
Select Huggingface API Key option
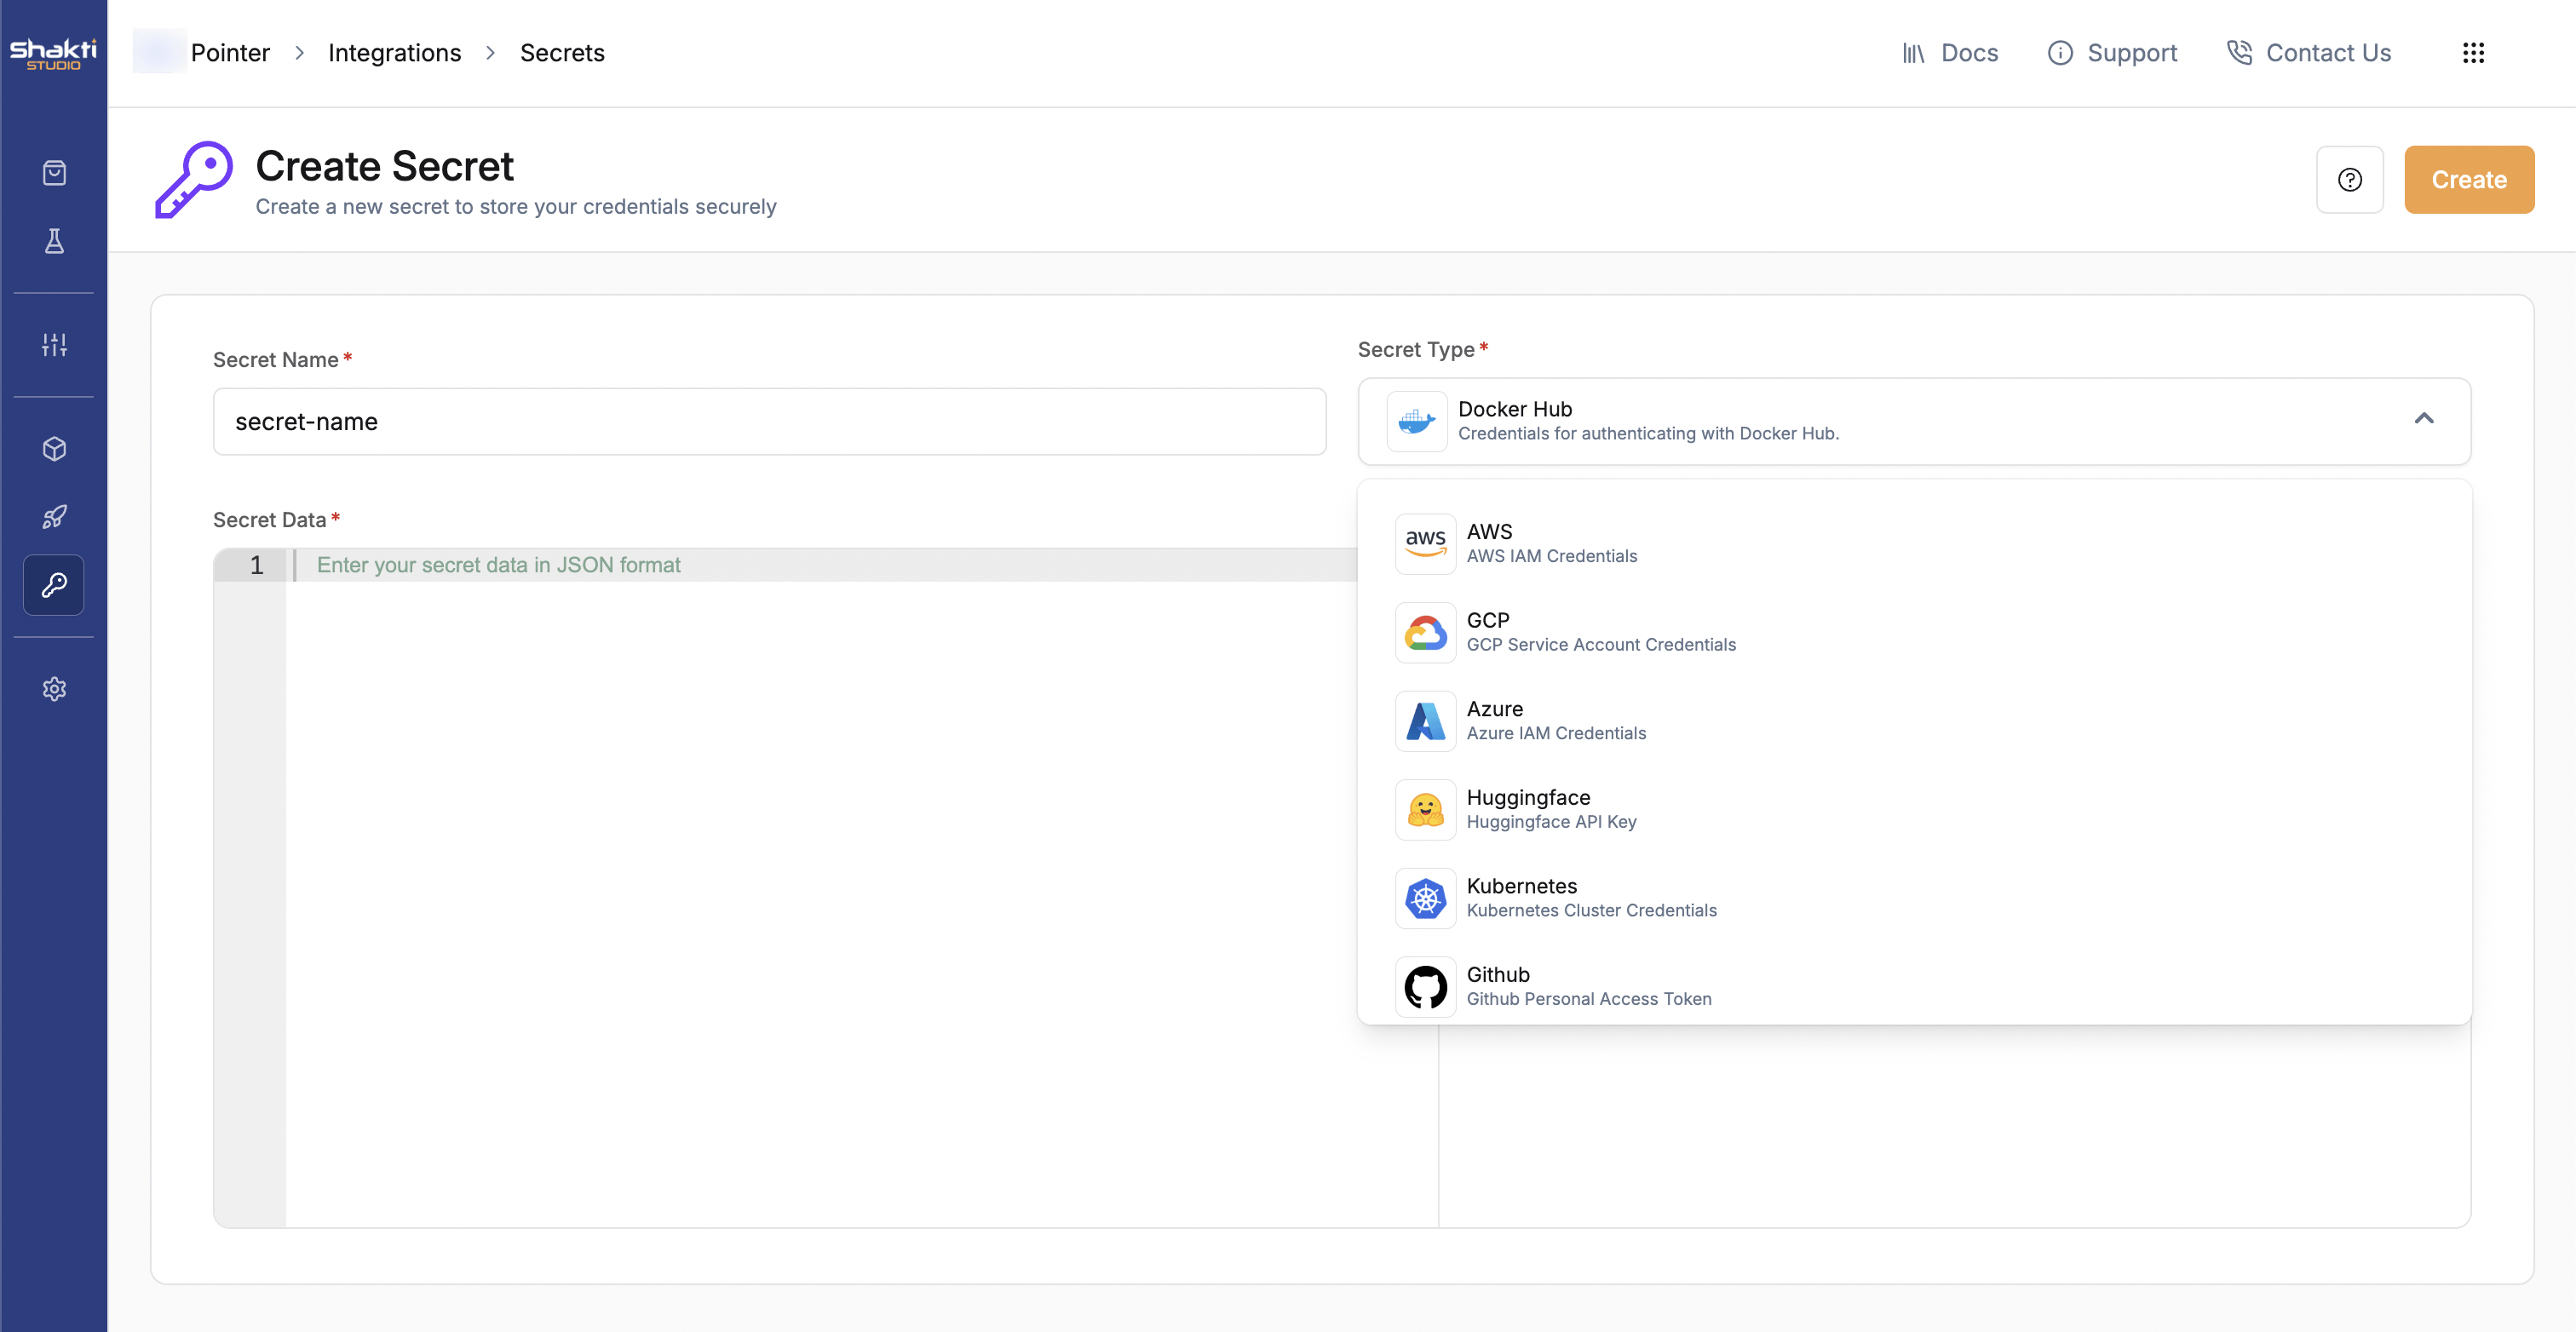pyautogui.click(x=1914, y=809)
